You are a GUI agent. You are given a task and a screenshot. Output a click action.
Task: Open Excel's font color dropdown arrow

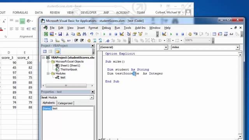5,29
